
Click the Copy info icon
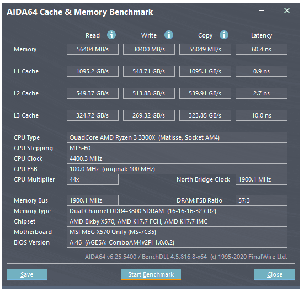pos(224,35)
